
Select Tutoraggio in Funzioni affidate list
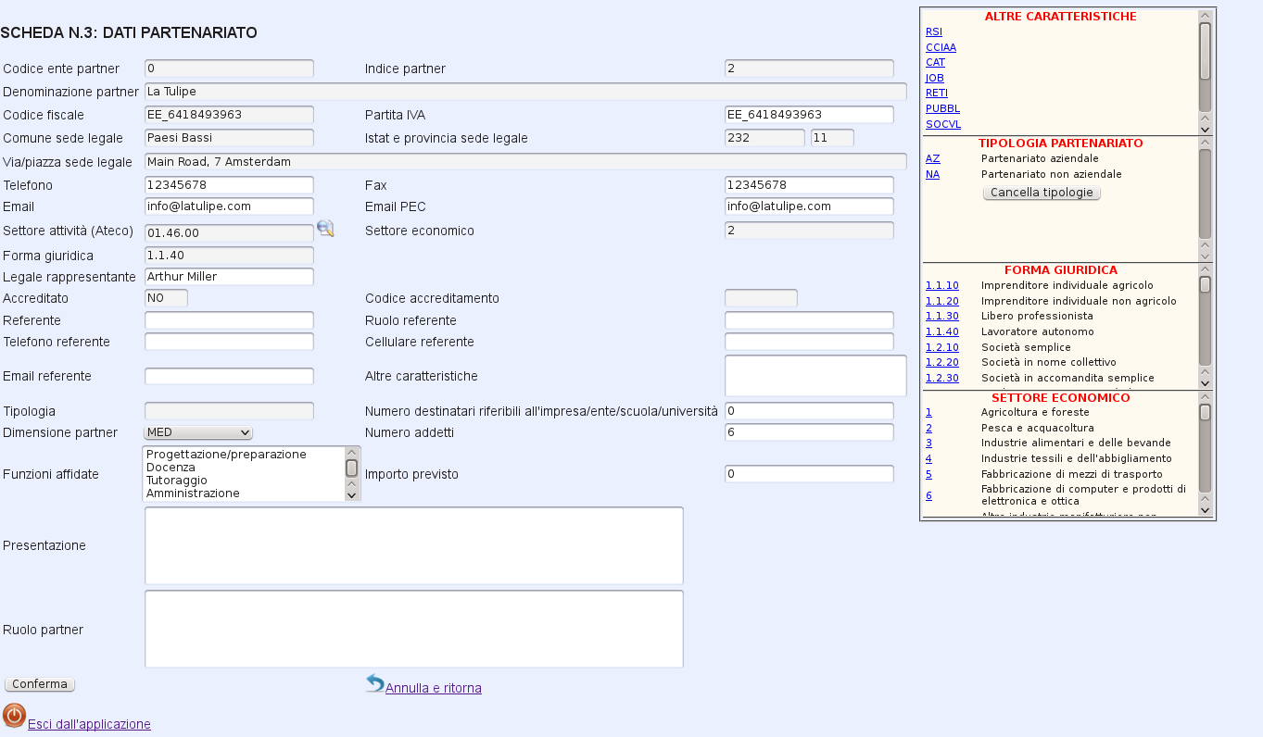(244, 481)
